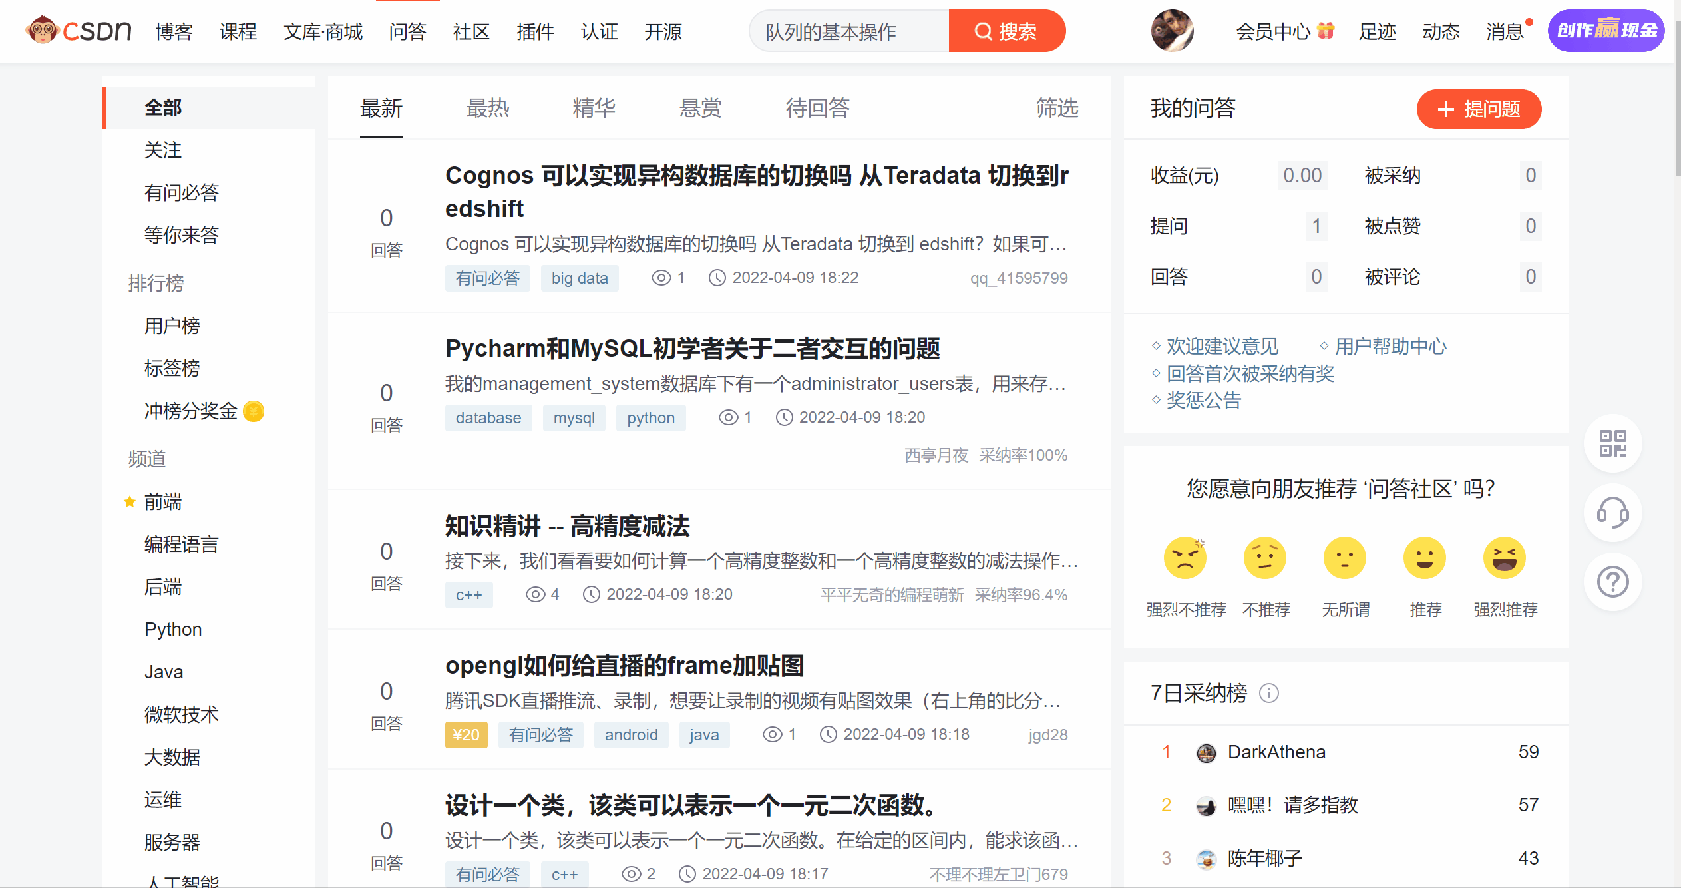Open the 筛选 filter dropdown
Viewport: 1681px width, 888px height.
[x=1057, y=108]
